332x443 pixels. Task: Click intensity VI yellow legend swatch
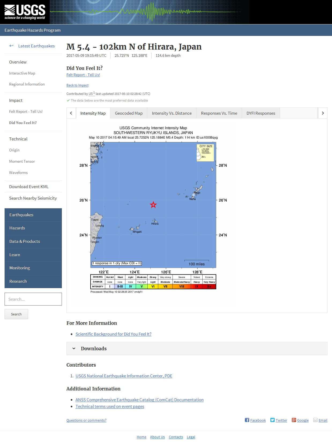pos(153,286)
